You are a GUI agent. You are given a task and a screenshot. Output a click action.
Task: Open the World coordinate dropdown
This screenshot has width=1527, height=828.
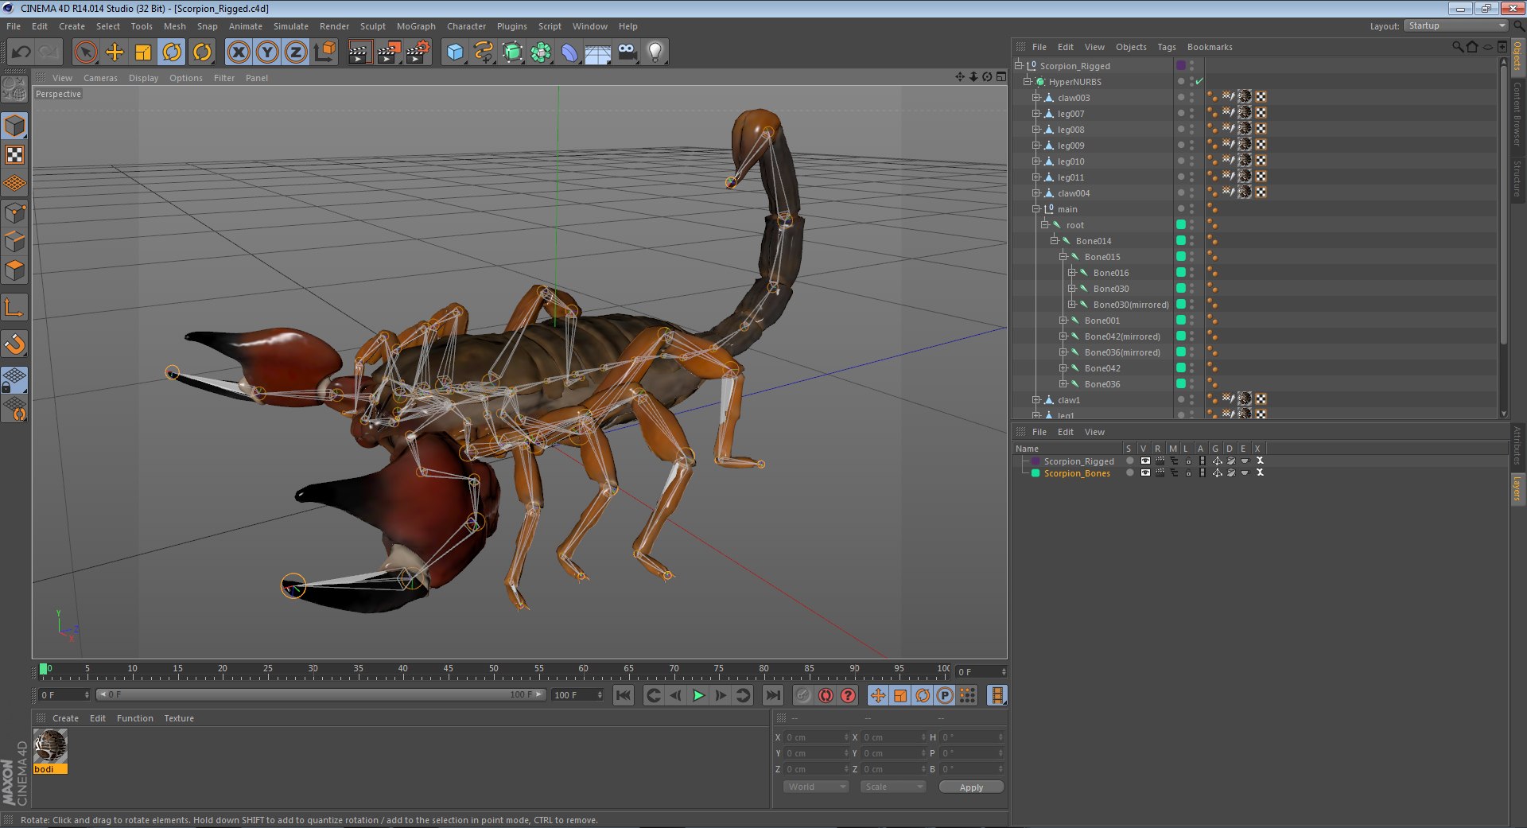pyautogui.click(x=816, y=787)
